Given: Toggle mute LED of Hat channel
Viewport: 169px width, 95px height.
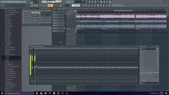Looking at the screenshot, I should click(24, 18).
